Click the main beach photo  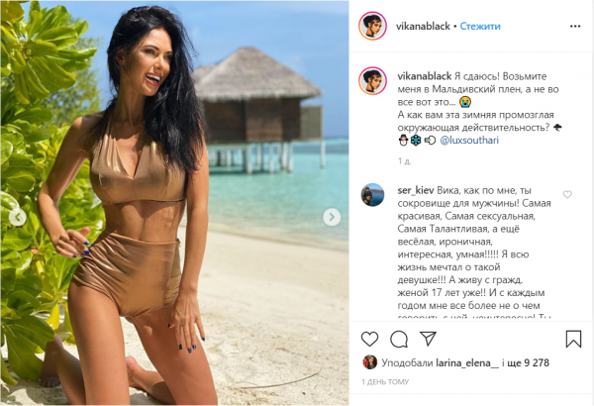(x=174, y=203)
